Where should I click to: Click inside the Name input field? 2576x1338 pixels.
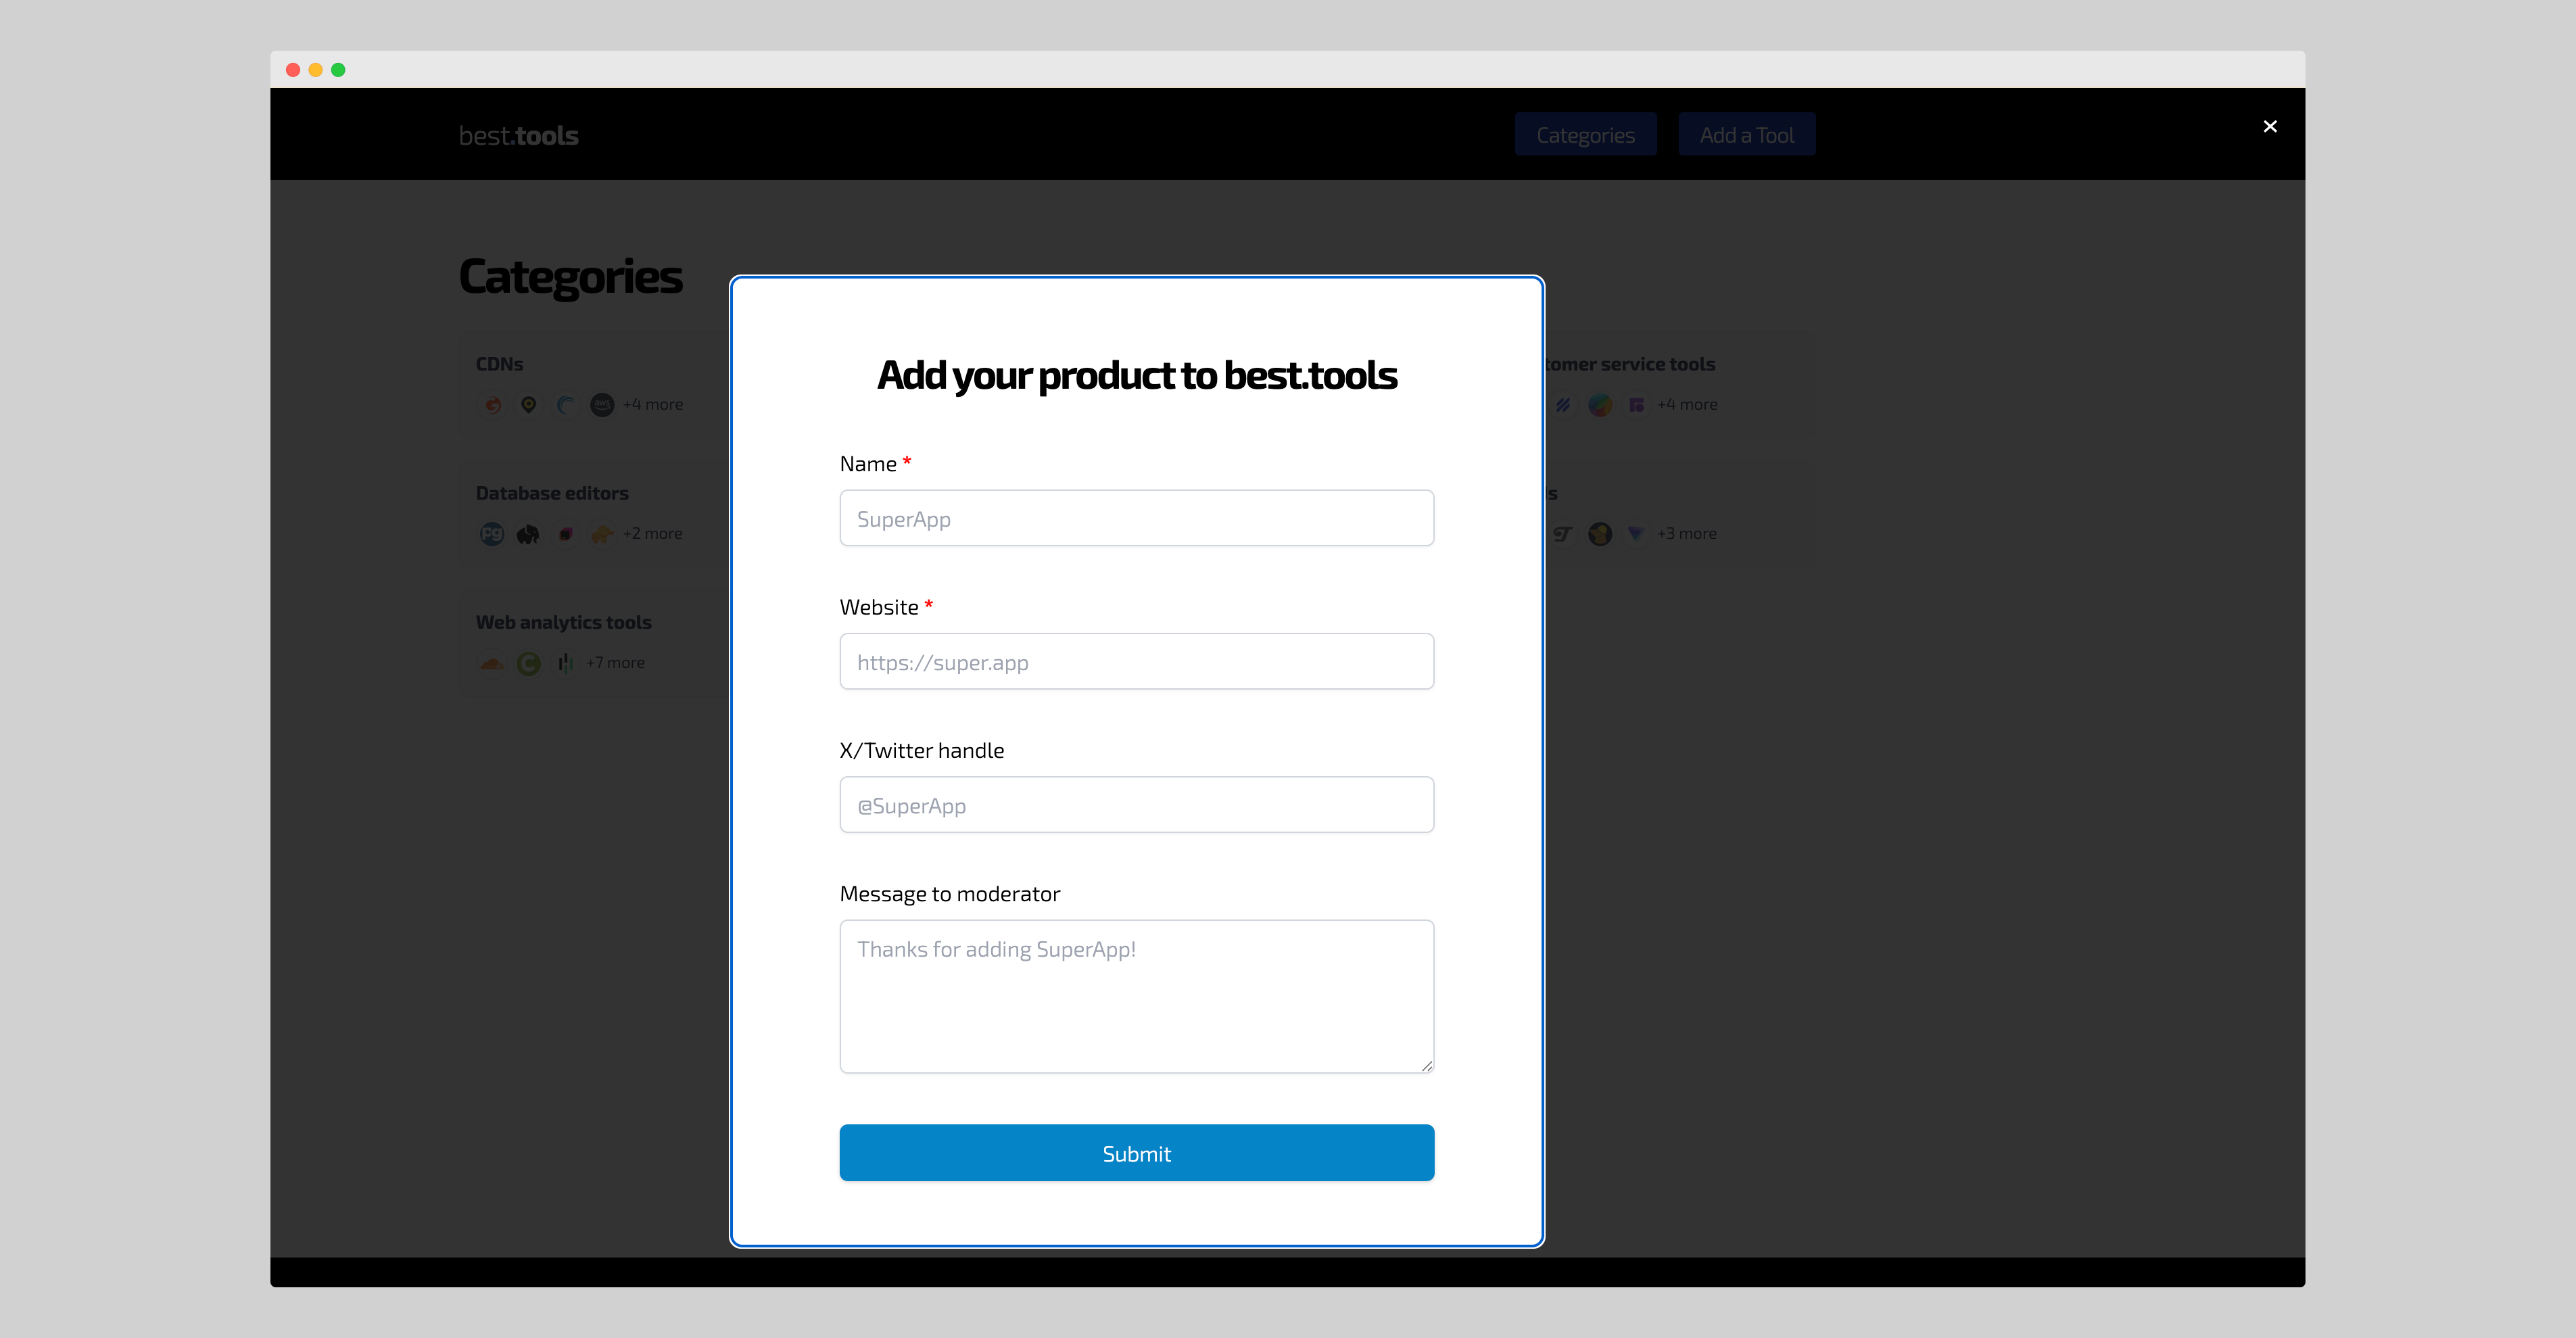[1136, 518]
